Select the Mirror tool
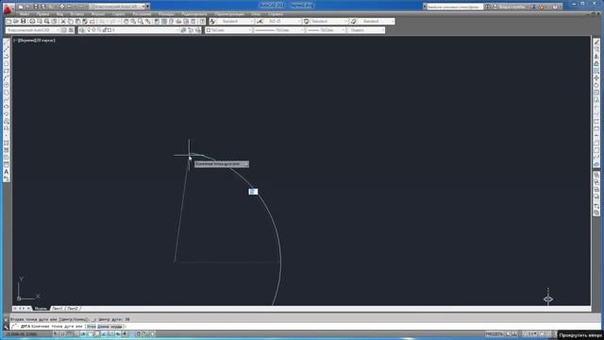Screen dimensions: 604x340 [596, 57]
